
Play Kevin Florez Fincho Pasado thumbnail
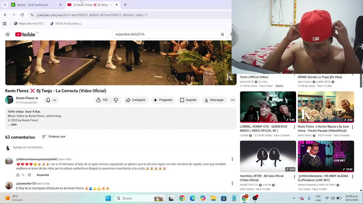click(x=326, y=107)
